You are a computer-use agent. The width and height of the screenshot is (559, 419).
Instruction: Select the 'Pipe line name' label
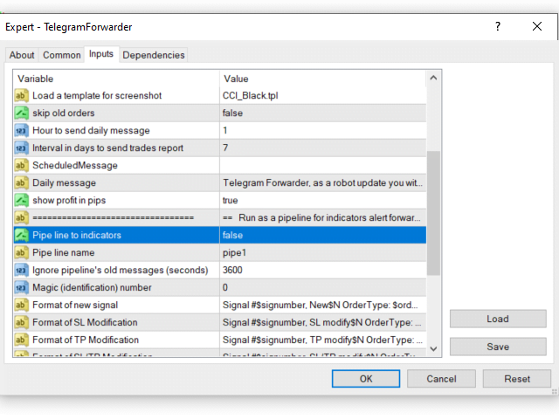click(x=64, y=252)
